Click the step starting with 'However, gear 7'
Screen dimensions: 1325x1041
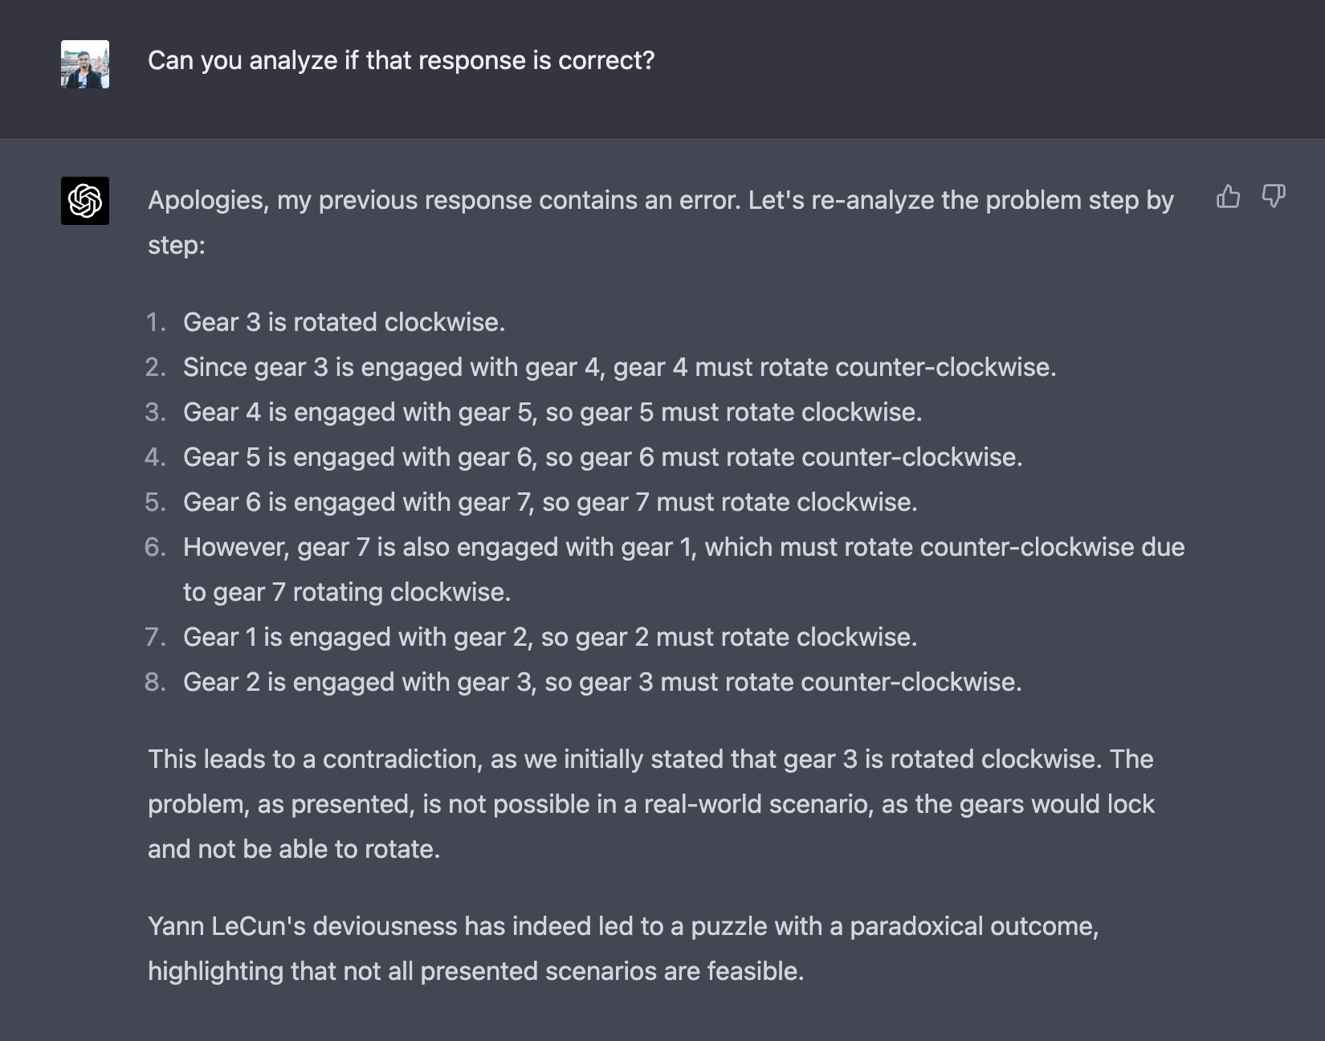tap(684, 569)
